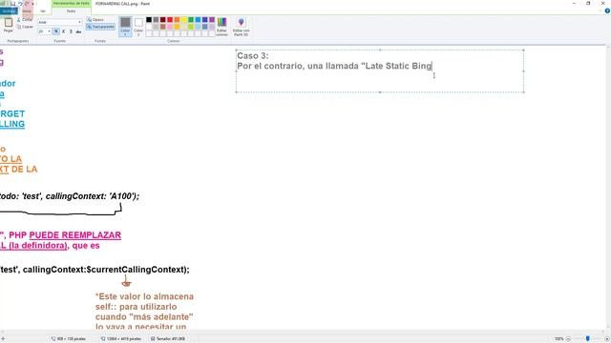Image resolution: width=611 pixels, height=343 pixels.
Task: Toggle italic (K) formatting
Action: click(64, 31)
